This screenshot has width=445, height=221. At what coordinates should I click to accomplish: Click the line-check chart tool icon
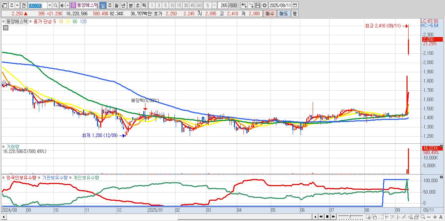point(251,5)
